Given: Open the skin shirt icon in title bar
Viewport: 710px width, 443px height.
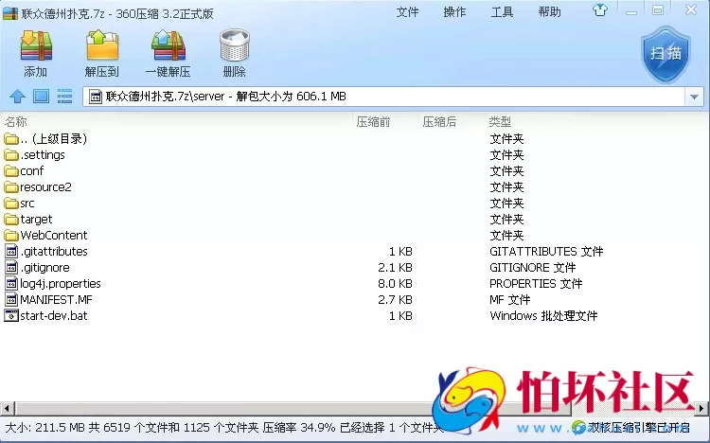Looking at the screenshot, I should point(600,10).
